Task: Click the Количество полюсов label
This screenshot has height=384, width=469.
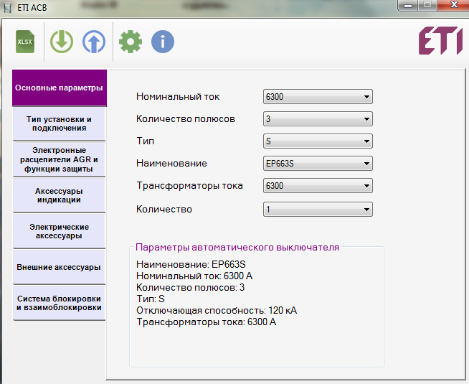Action: click(186, 119)
